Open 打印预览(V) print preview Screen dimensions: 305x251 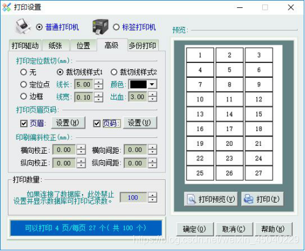211,199
